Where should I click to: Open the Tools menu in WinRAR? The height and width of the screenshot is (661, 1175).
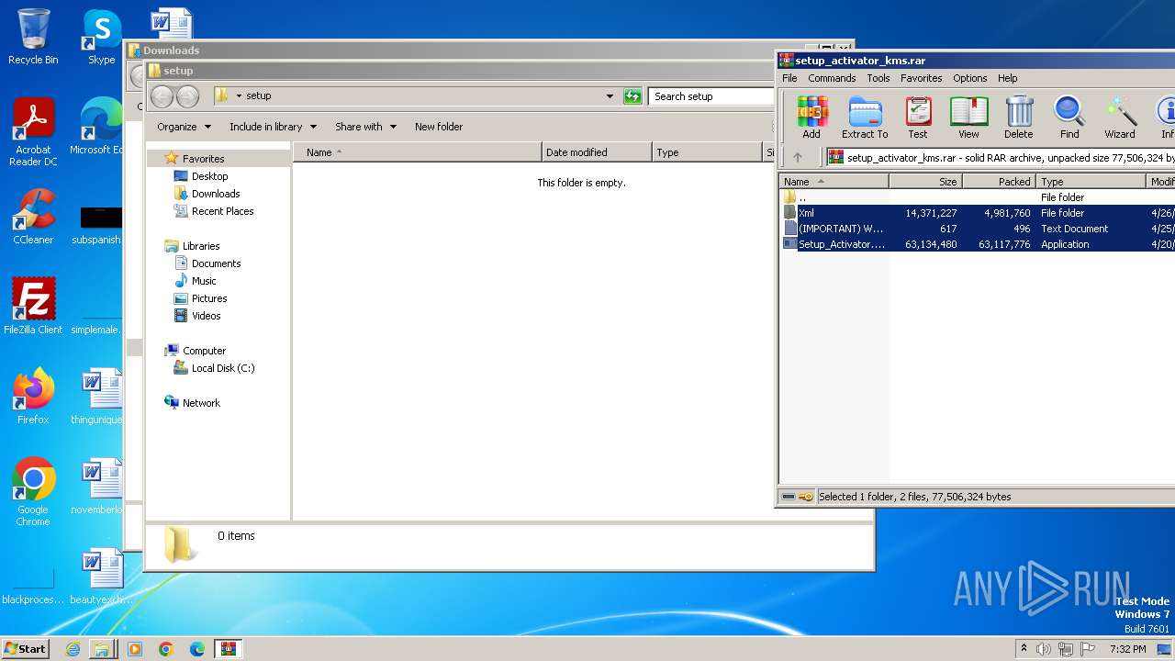pyautogui.click(x=878, y=78)
